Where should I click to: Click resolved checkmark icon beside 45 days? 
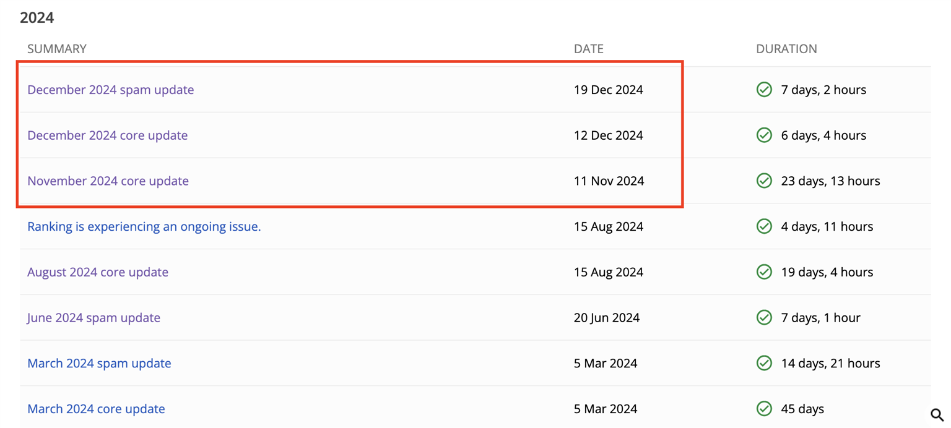tap(764, 409)
